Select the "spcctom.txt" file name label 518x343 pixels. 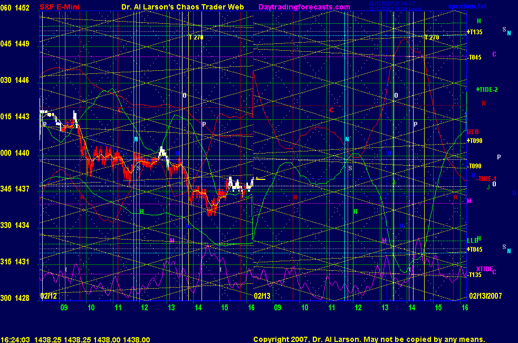467,6
